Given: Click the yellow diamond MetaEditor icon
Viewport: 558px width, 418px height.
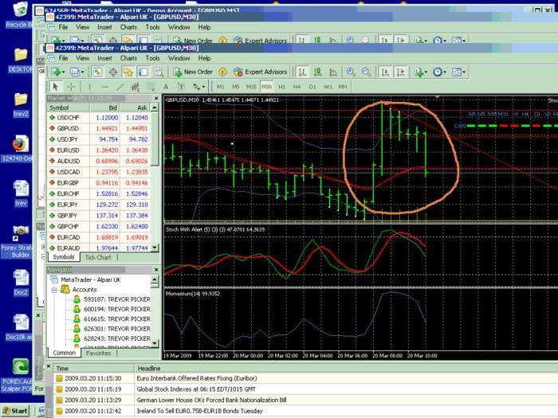Looking at the screenshot, I should pos(222,72).
